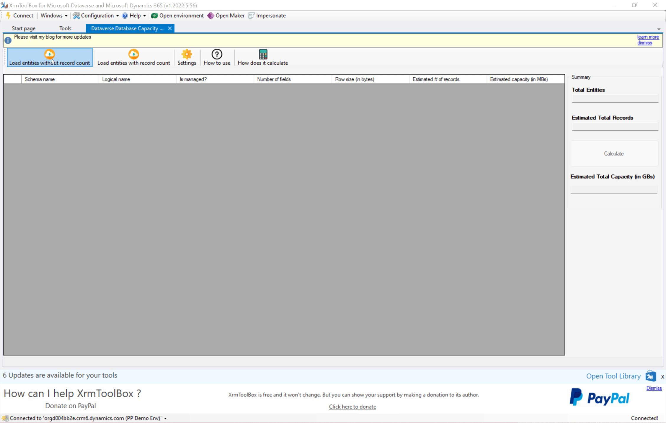Open the Configuration menu
666x423 pixels.
pos(96,16)
